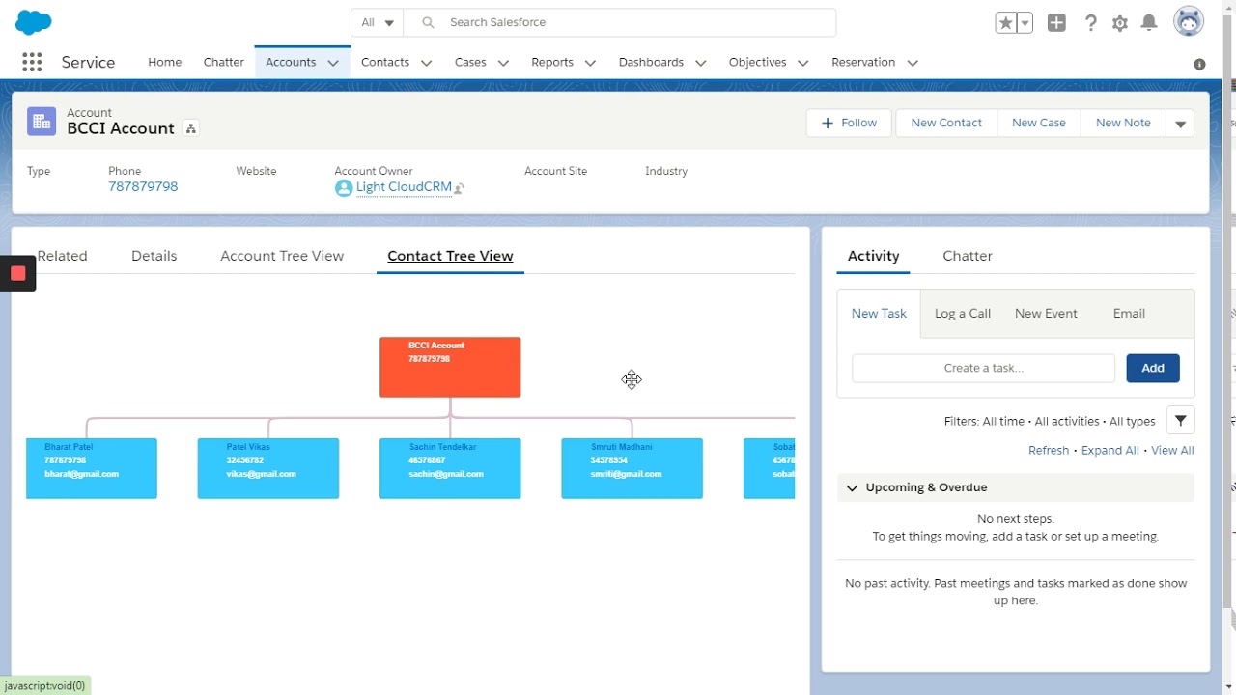
Task: Open the App Launcher grid icon
Action: click(32, 62)
